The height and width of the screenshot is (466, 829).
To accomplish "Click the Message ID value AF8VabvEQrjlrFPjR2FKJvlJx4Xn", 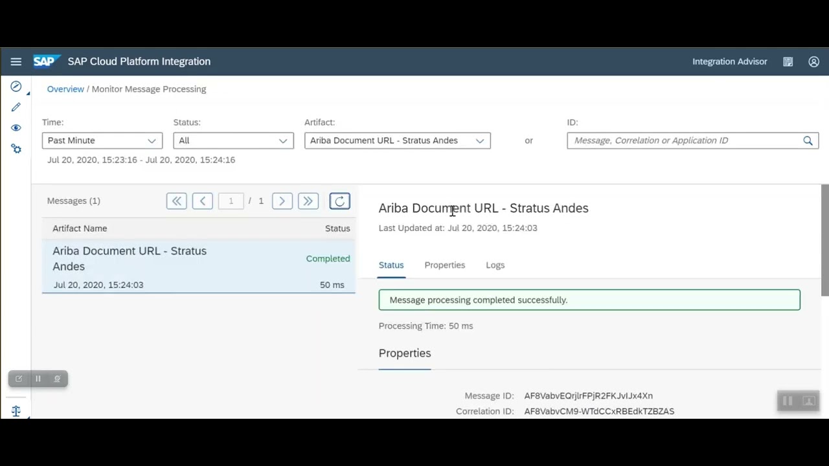I will (x=589, y=396).
